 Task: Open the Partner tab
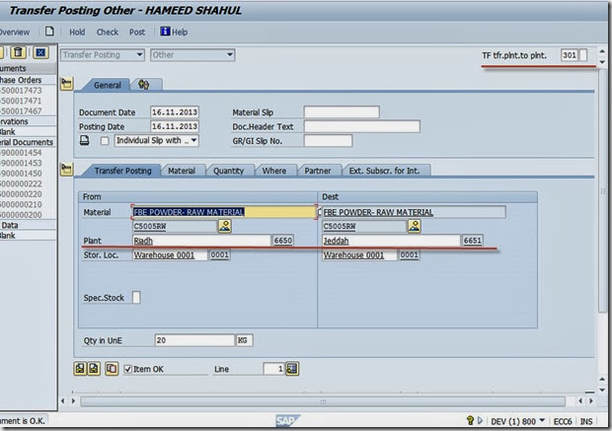coord(318,171)
